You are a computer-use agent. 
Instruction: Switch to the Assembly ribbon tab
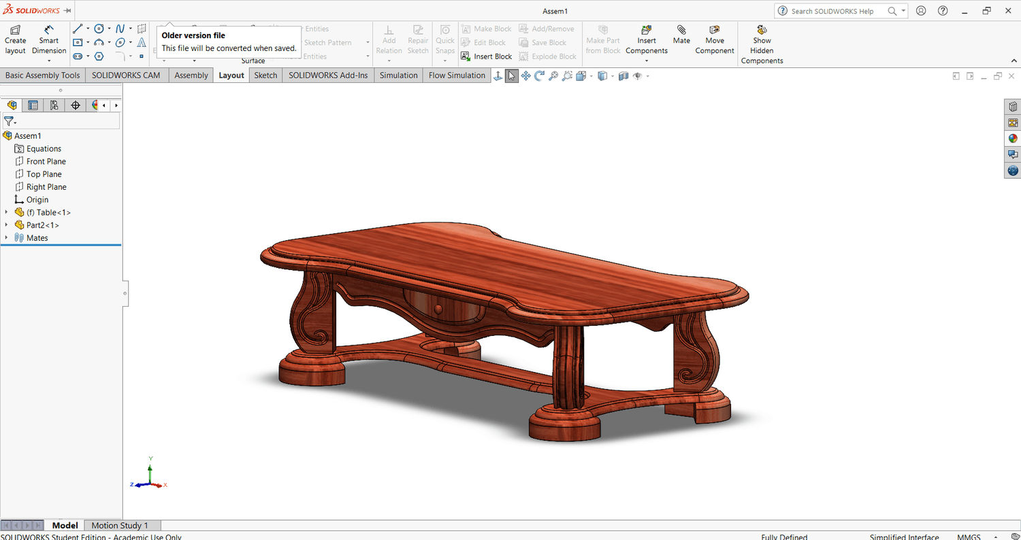point(191,75)
